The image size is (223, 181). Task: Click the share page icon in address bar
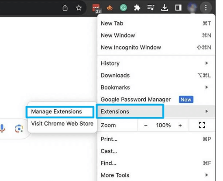point(65,8)
